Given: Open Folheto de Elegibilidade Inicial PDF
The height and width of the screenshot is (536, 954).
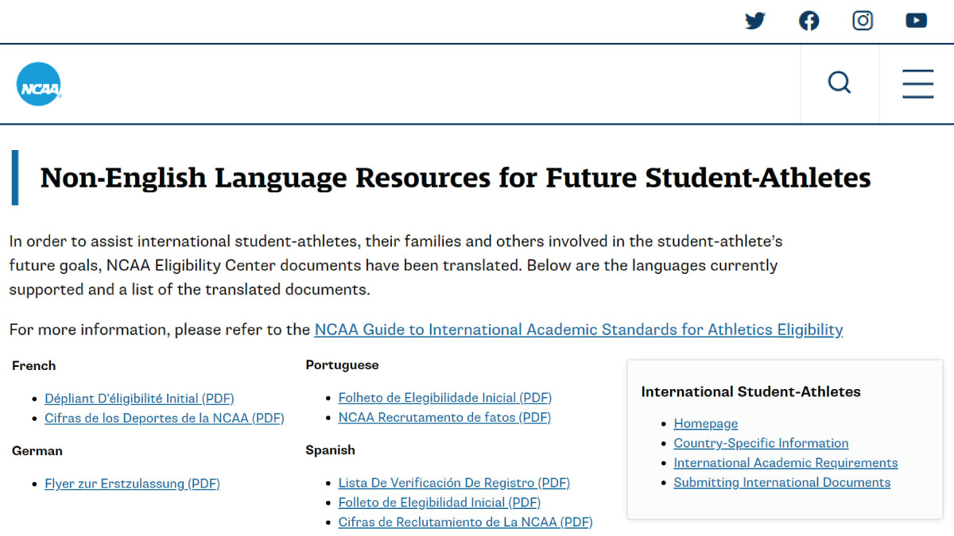Looking at the screenshot, I should pyautogui.click(x=444, y=397).
